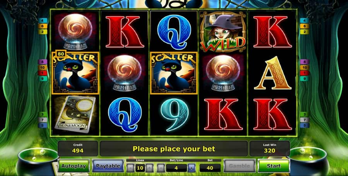This screenshot has height=176, width=348.
Task: Click the greyed-out Gamble button
Action: pyautogui.click(x=239, y=166)
